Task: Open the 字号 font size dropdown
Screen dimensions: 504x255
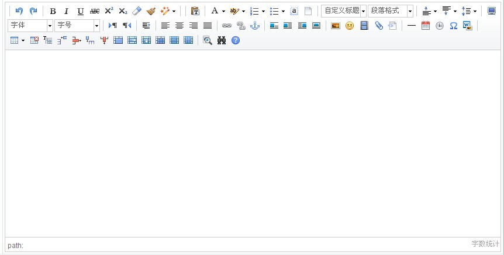Action: coord(77,26)
